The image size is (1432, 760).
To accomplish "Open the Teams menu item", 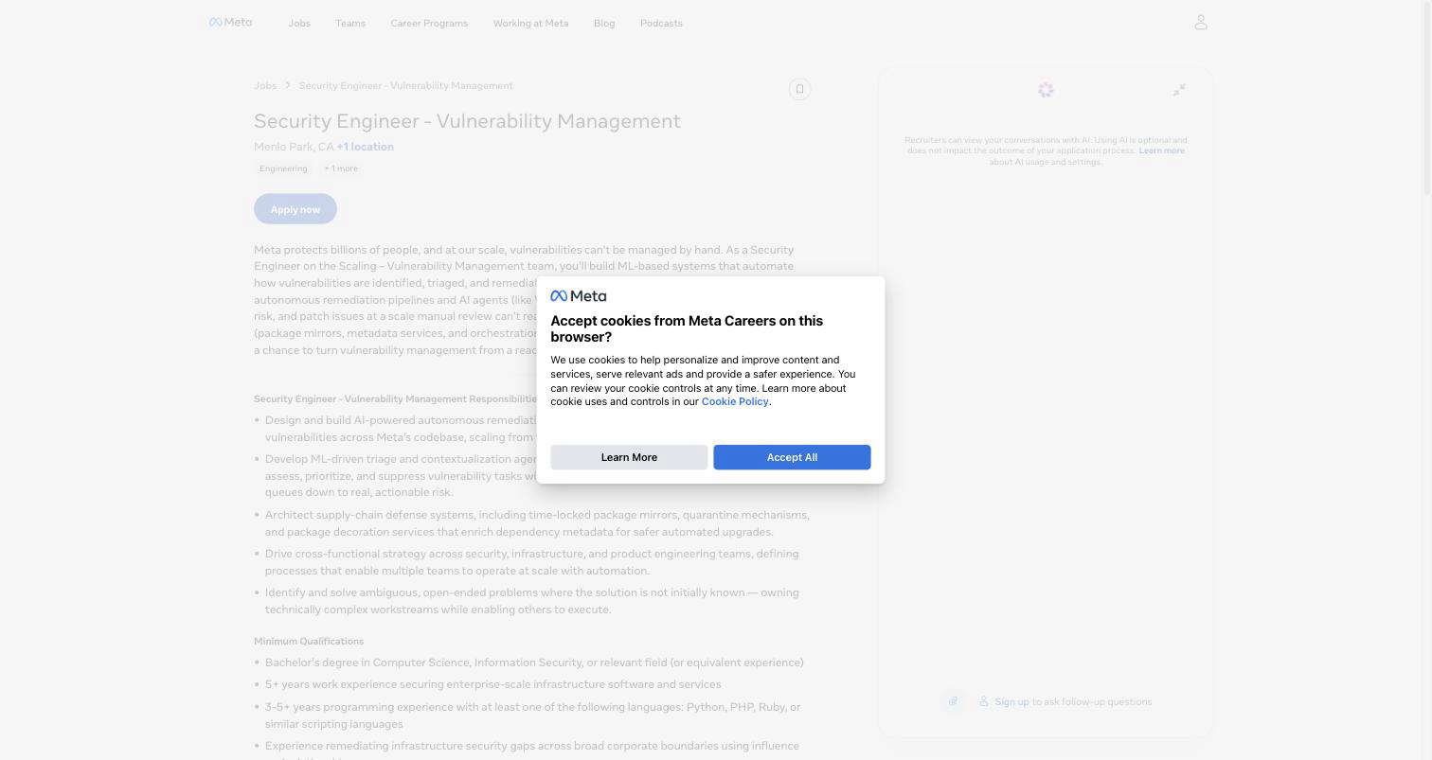I will click(350, 23).
